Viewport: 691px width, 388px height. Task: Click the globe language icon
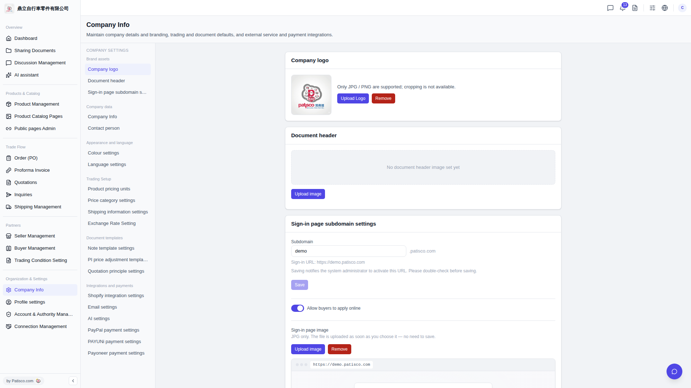pos(665,8)
